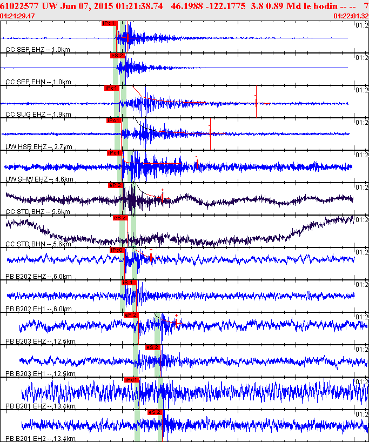This screenshot has width=369, height=442.
Task: Click the origin date Jun 07, 2015
Action: [x=89, y=6]
